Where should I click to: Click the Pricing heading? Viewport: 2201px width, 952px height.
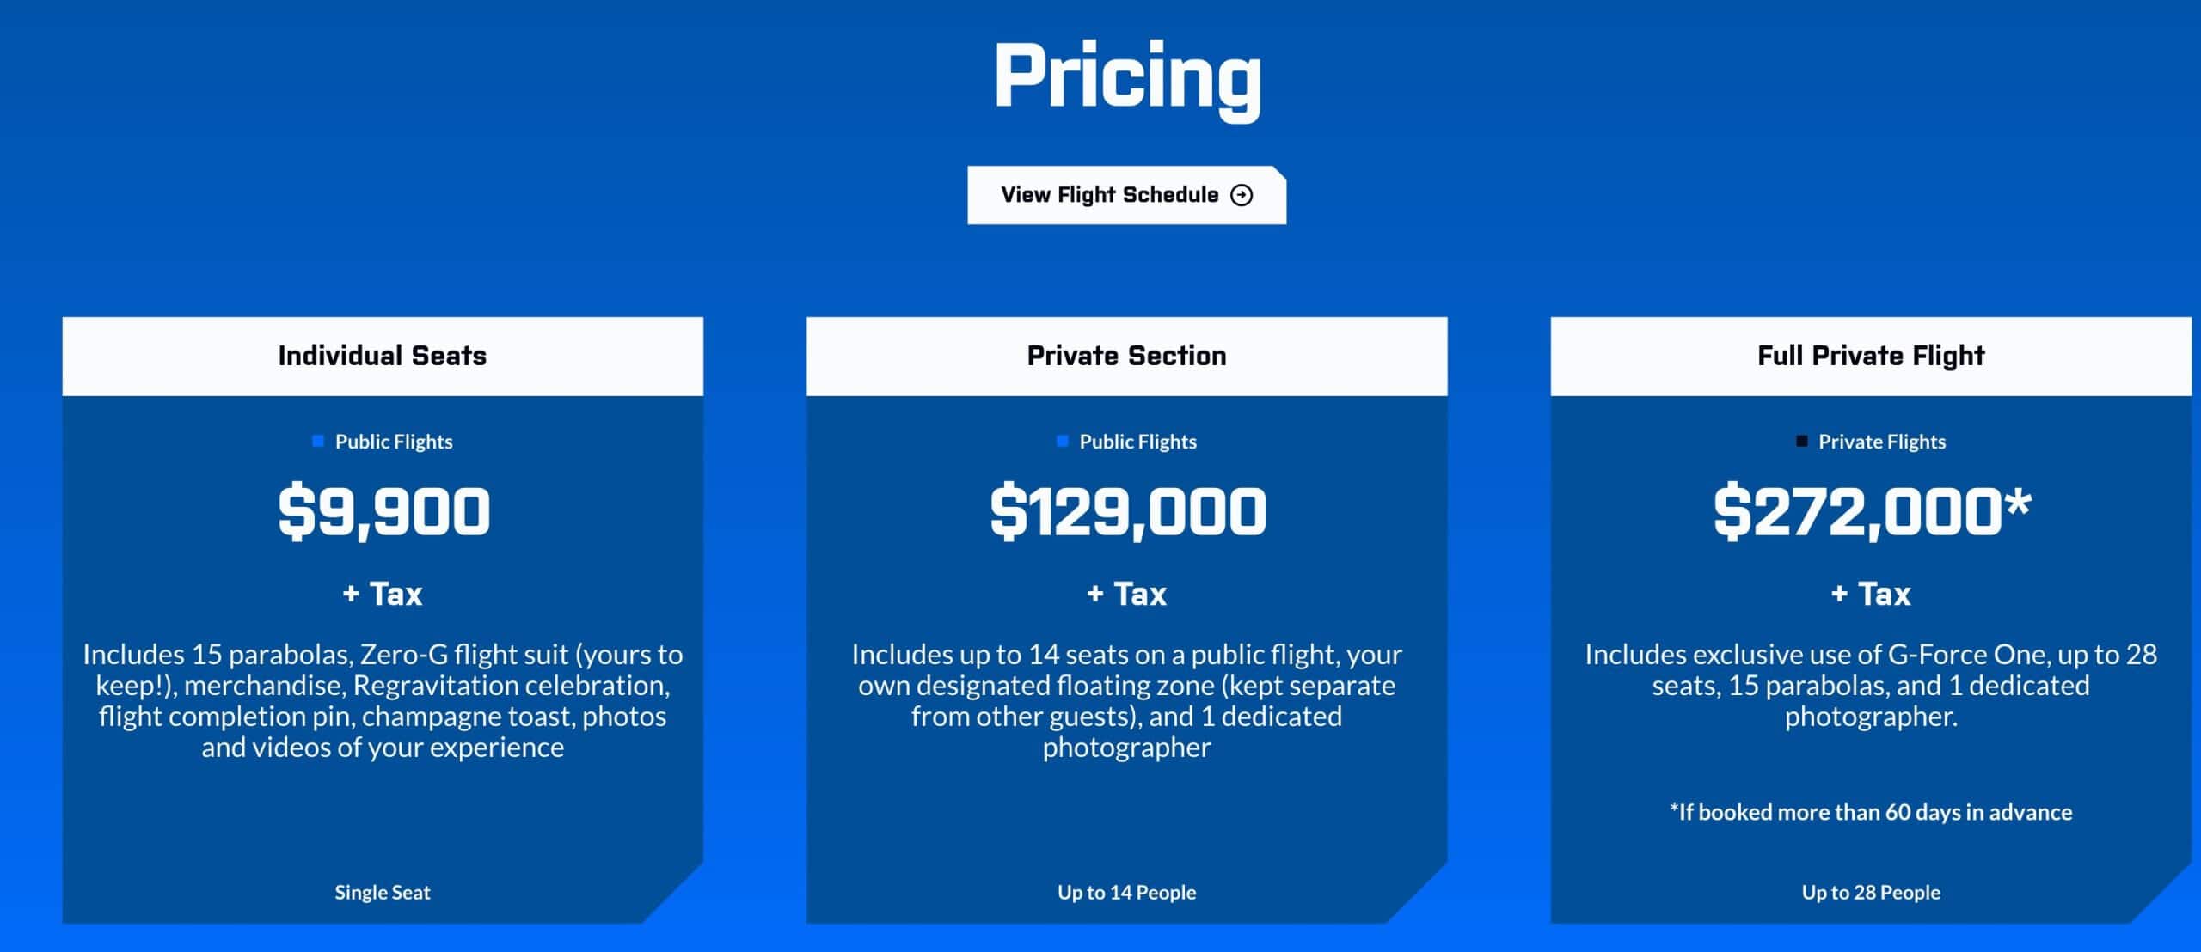click(x=1127, y=79)
